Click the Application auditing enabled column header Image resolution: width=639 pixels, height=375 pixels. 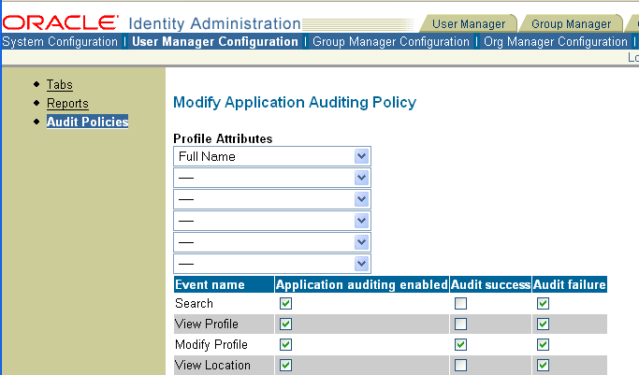362,284
